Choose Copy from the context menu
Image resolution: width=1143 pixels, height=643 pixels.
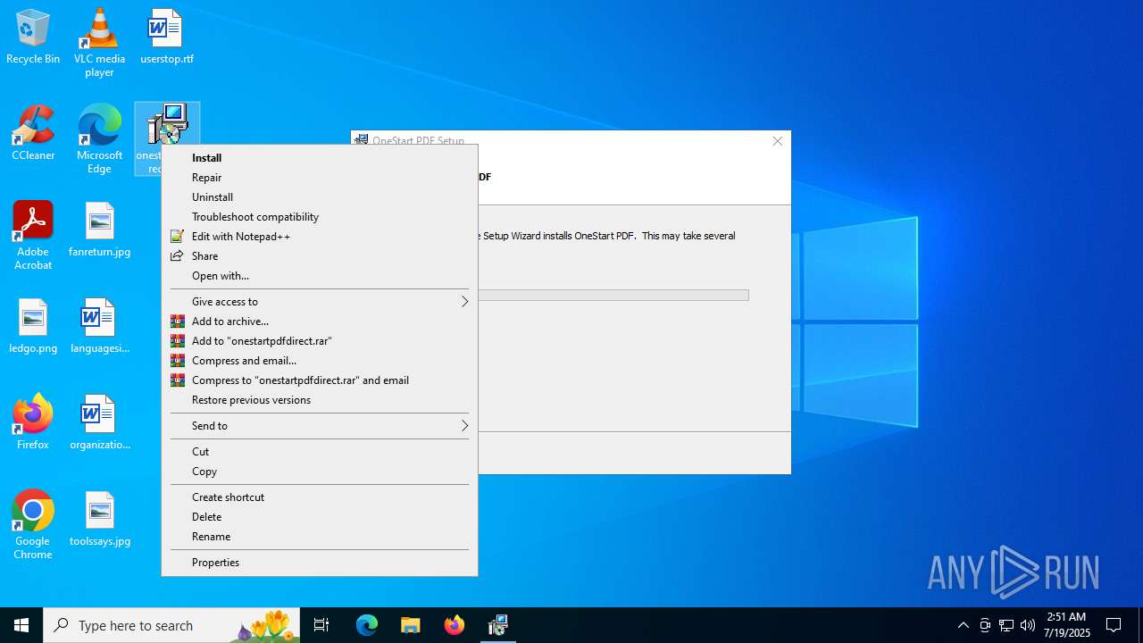click(320, 472)
